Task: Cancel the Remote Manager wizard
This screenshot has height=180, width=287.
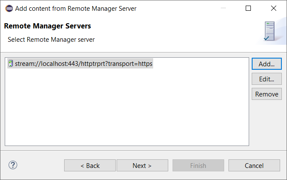Action: [x=254, y=165]
